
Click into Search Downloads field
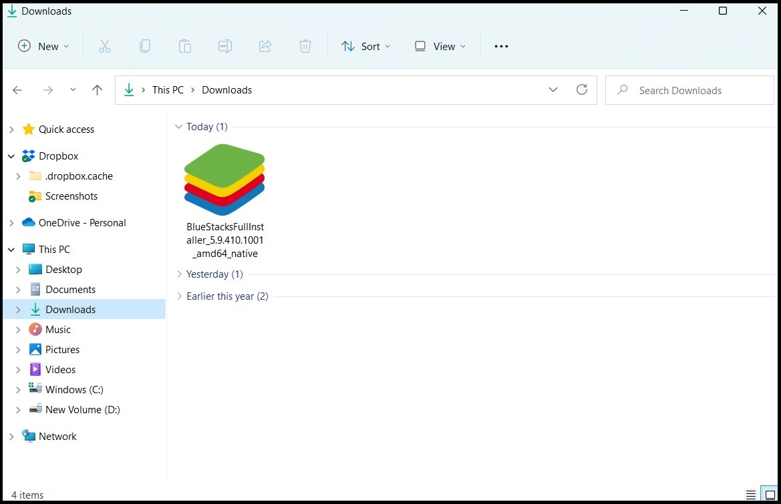point(689,90)
